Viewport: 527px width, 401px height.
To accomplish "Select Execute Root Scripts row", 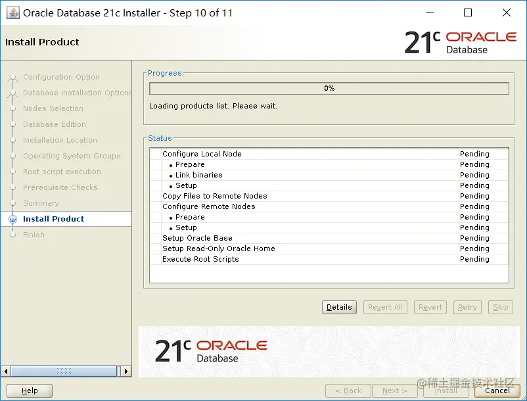I will coord(329,259).
